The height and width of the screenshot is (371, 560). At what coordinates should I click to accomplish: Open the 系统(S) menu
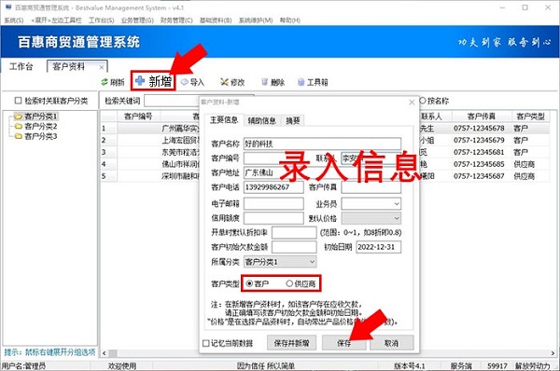[x=14, y=21]
